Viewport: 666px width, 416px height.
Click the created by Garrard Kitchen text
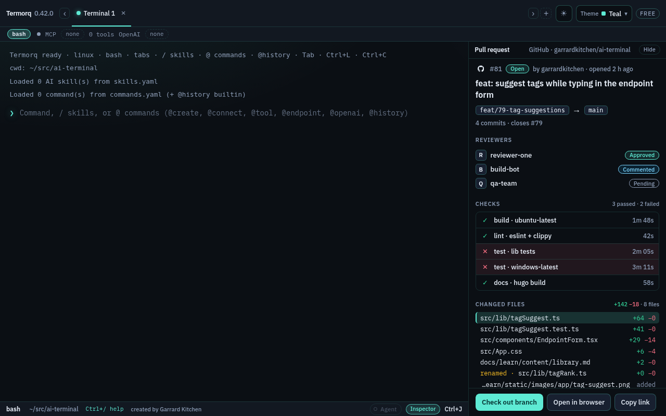pos(166,409)
